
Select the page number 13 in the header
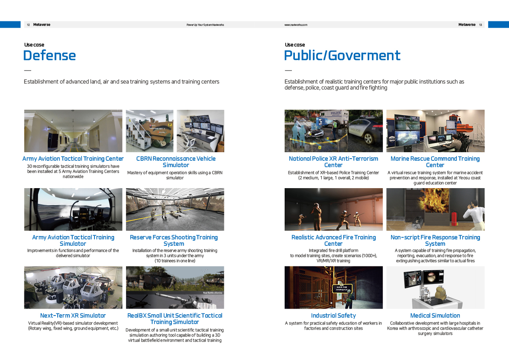pos(480,25)
